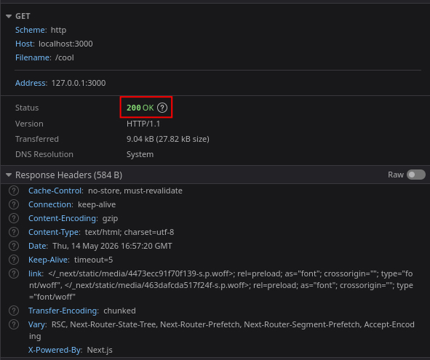
Task: Open help icon for Vary header
Action: tap(14, 324)
